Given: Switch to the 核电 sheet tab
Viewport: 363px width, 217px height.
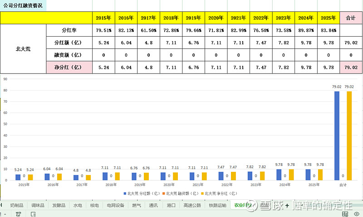Looking at the screenshot, I should (94, 205).
